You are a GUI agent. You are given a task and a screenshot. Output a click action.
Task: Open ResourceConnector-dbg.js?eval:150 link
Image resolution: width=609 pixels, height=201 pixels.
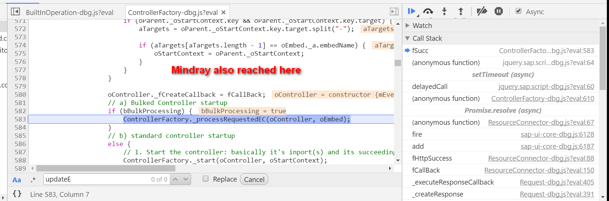coord(539,170)
